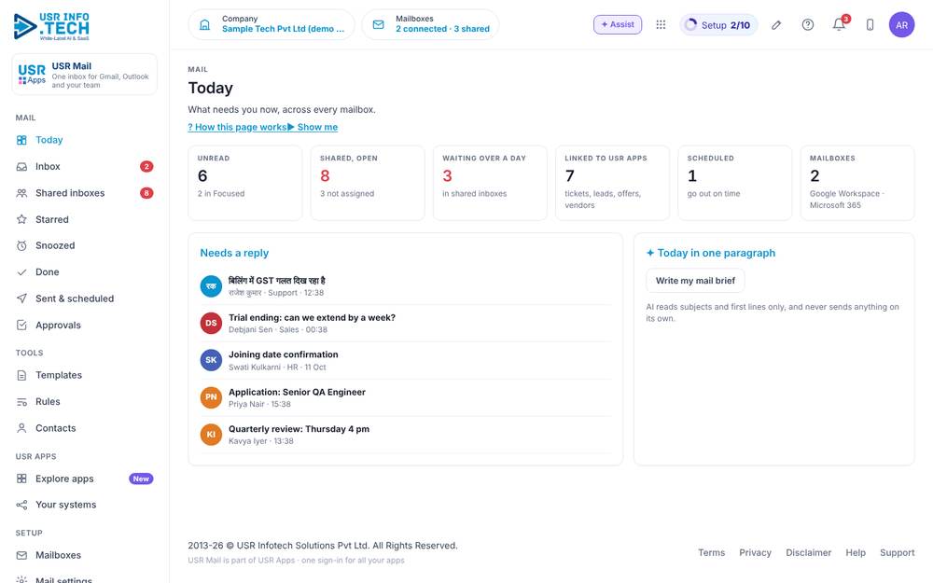This screenshot has width=933, height=583.
Task: Click the Terms footer link
Action: click(x=712, y=552)
